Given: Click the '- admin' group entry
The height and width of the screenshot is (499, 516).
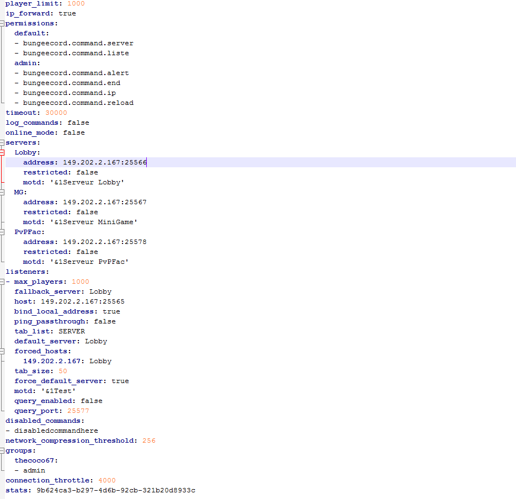Looking at the screenshot, I should (x=30, y=470).
